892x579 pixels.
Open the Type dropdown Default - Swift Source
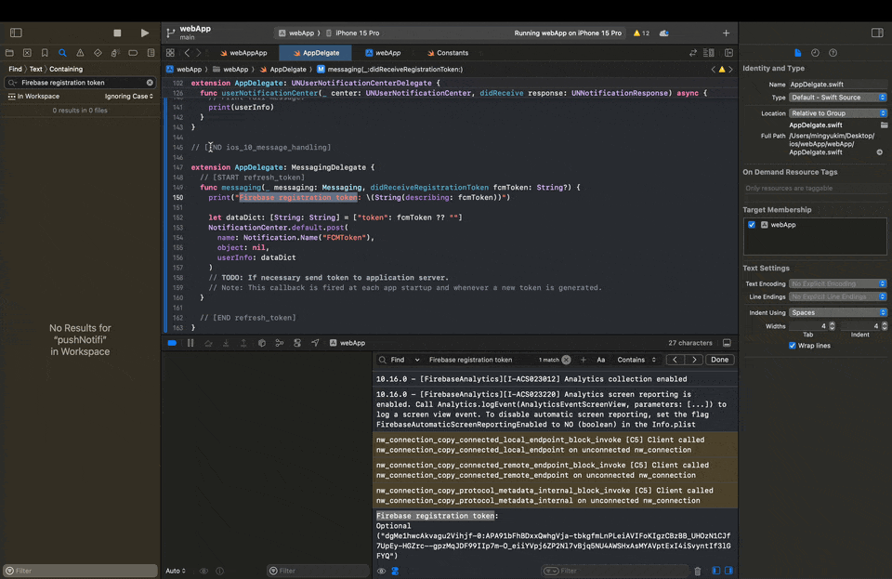[x=837, y=98]
